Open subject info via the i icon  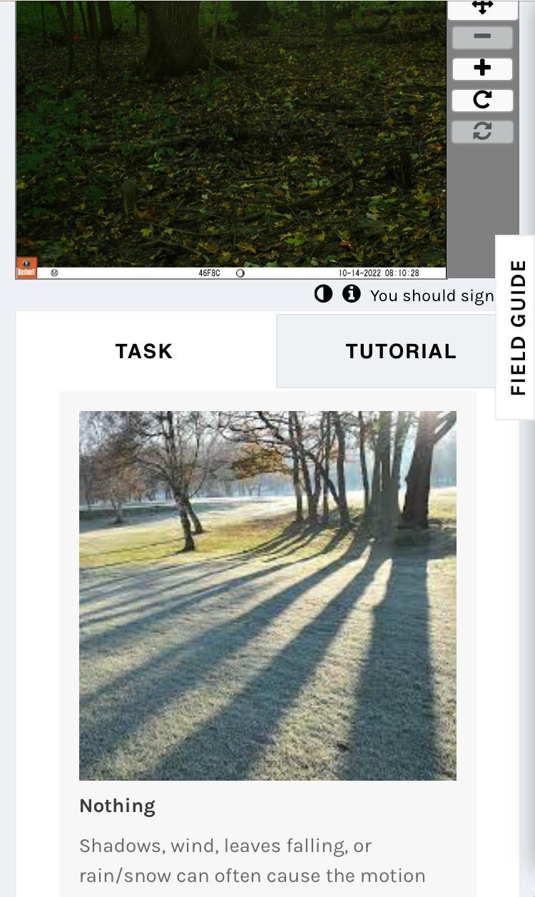coord(352,294)
